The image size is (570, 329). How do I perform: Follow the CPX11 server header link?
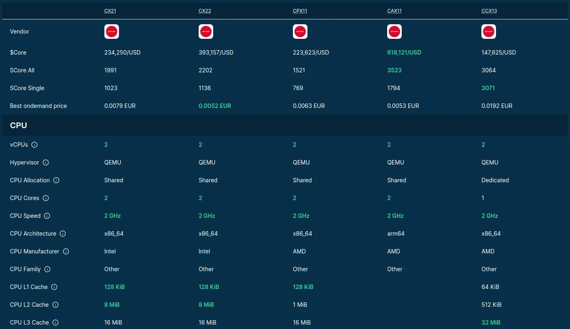tap(300, 11)
